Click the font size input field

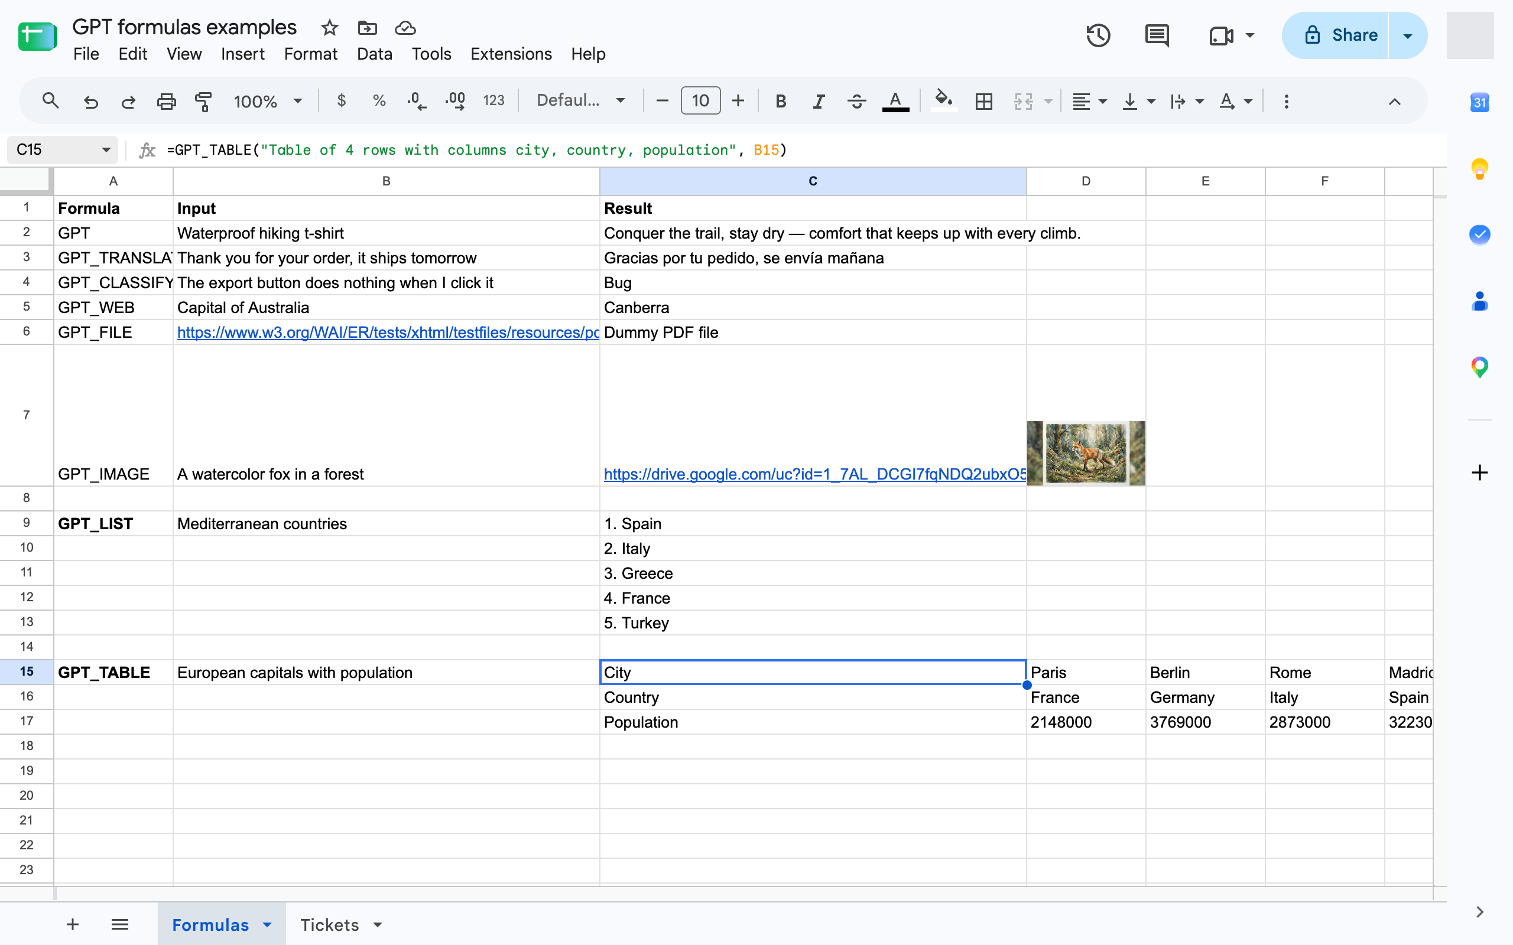(700, 100)
